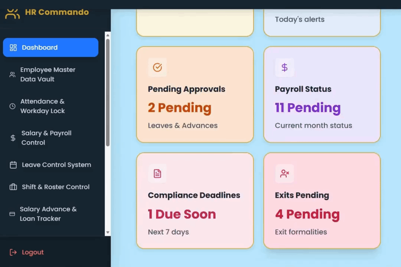
Task: Click the Leave Control calendar icon
Action: point(13,165)
